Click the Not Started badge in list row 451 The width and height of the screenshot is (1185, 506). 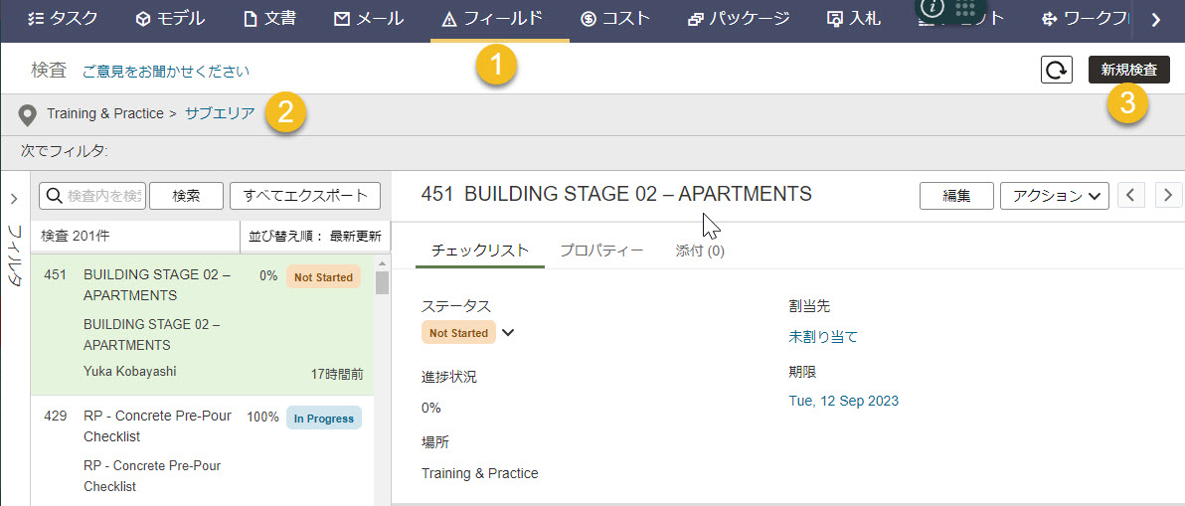tap(323, 277)
